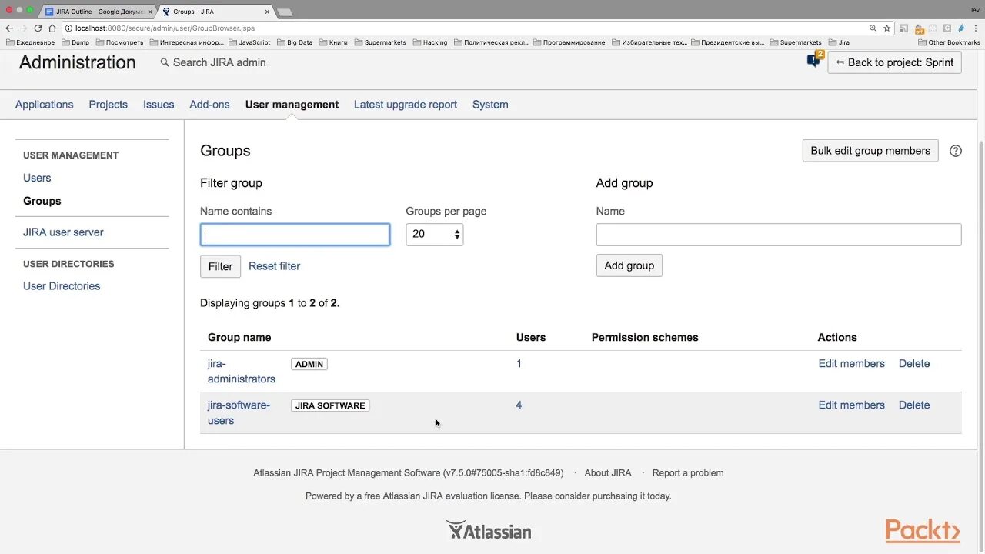
Task: Open the Applications admin tab
Action: (45, 105)
